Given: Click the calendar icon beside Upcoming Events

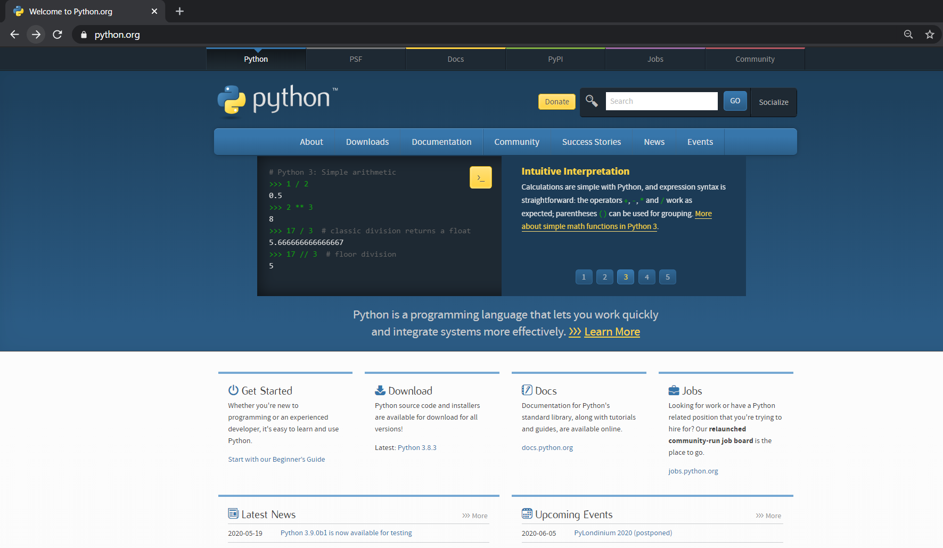Looking at the screenshot, I should (527, 513).
